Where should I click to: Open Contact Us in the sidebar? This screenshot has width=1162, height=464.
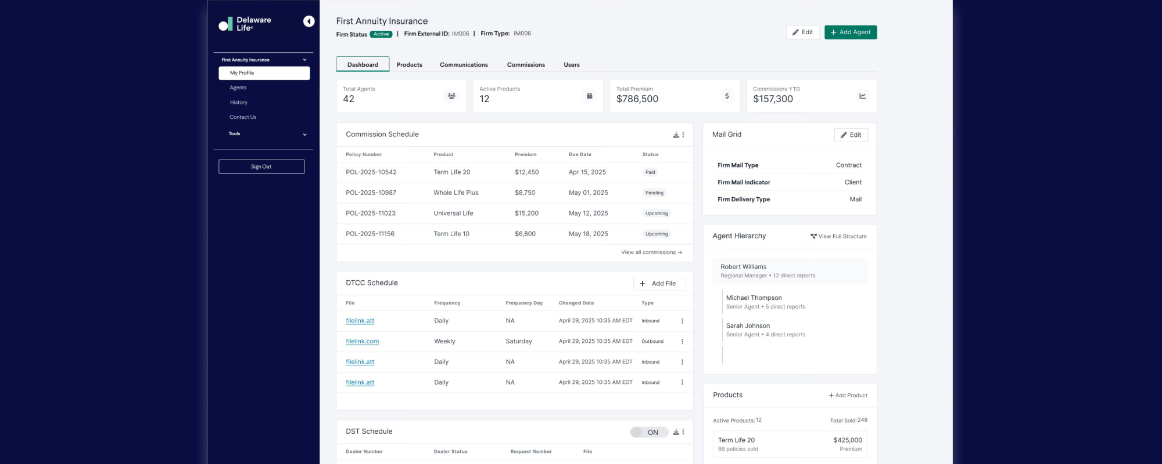point(243,117)
